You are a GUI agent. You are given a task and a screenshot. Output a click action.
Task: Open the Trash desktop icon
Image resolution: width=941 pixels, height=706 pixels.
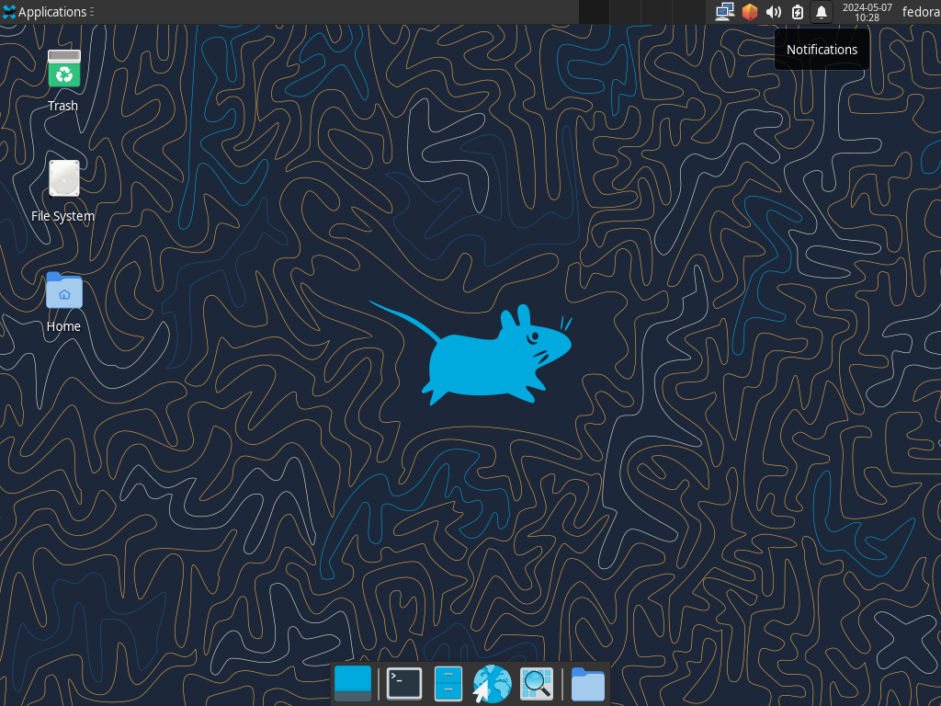[x=63, y=81]
